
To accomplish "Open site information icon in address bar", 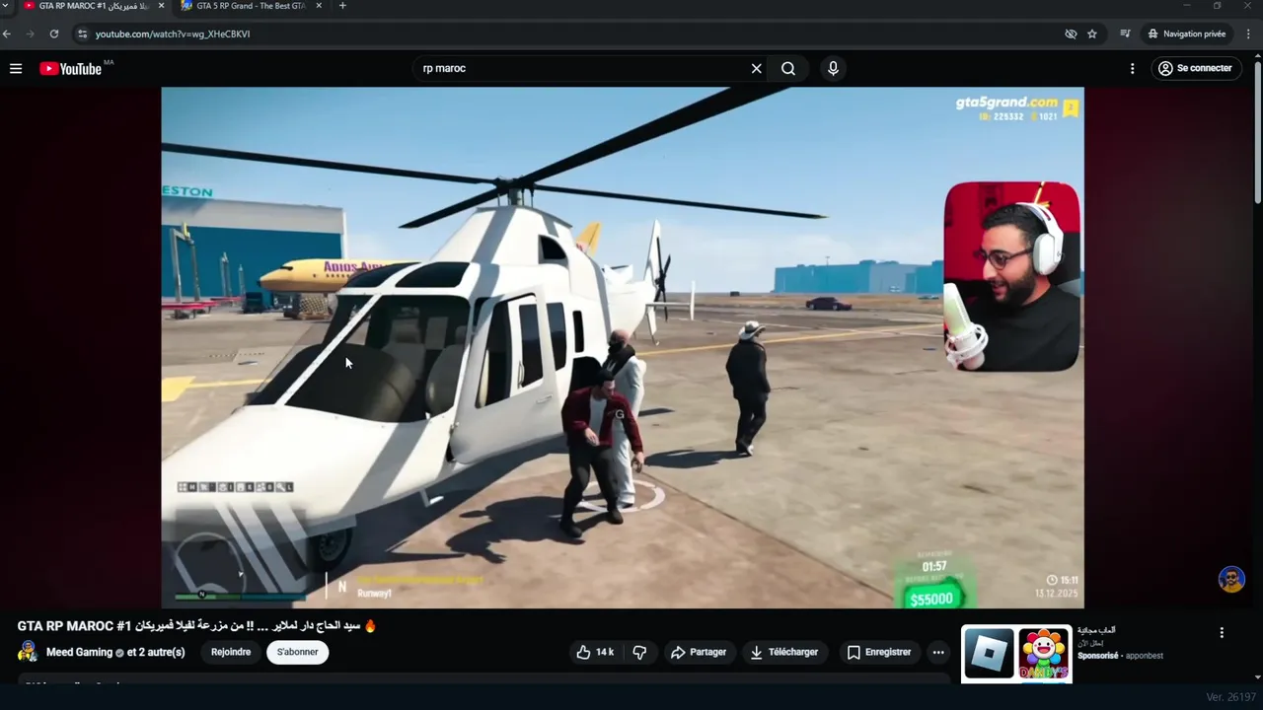I will pos(82,34).
